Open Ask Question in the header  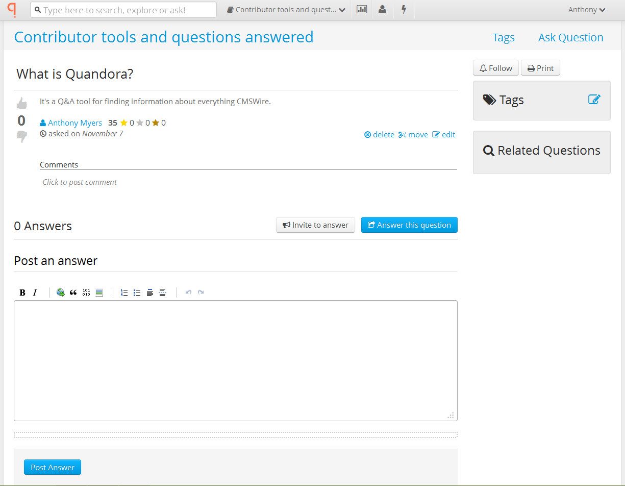(570, 38)
